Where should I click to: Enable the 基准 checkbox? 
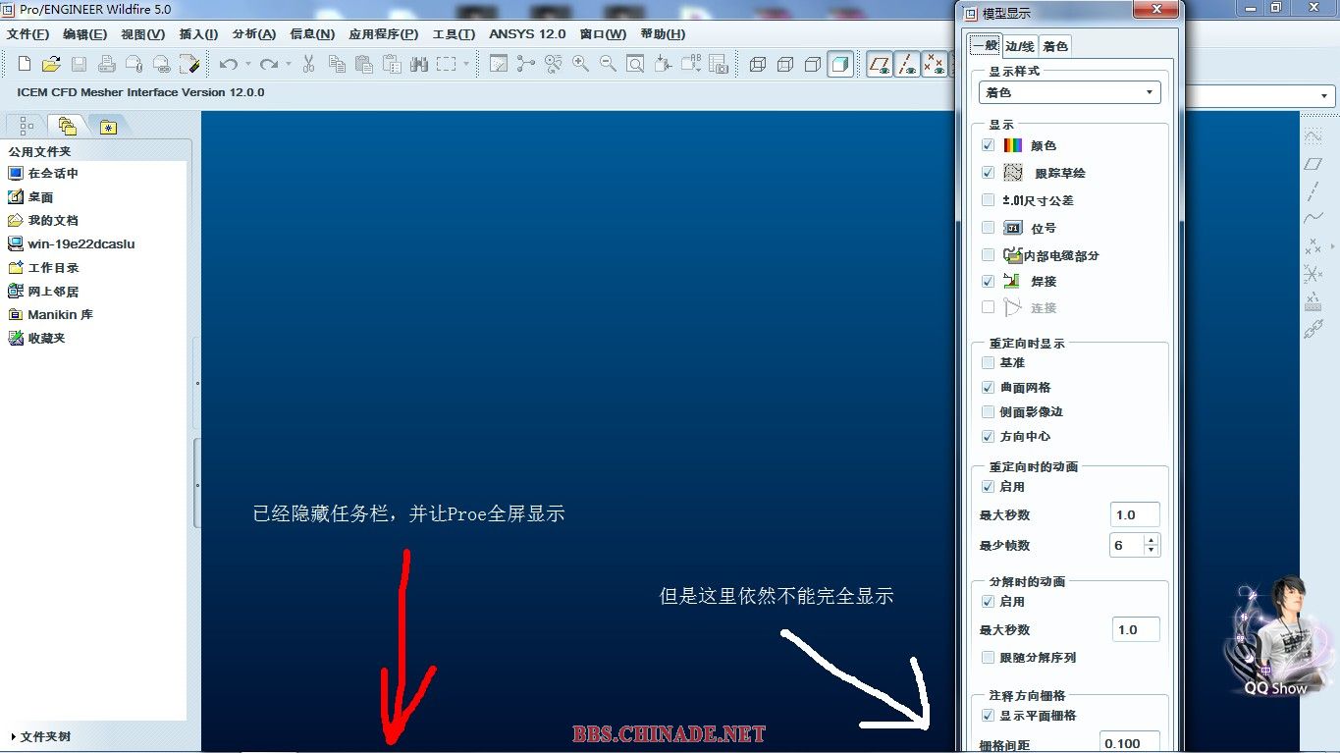click(x=988, y=363)
